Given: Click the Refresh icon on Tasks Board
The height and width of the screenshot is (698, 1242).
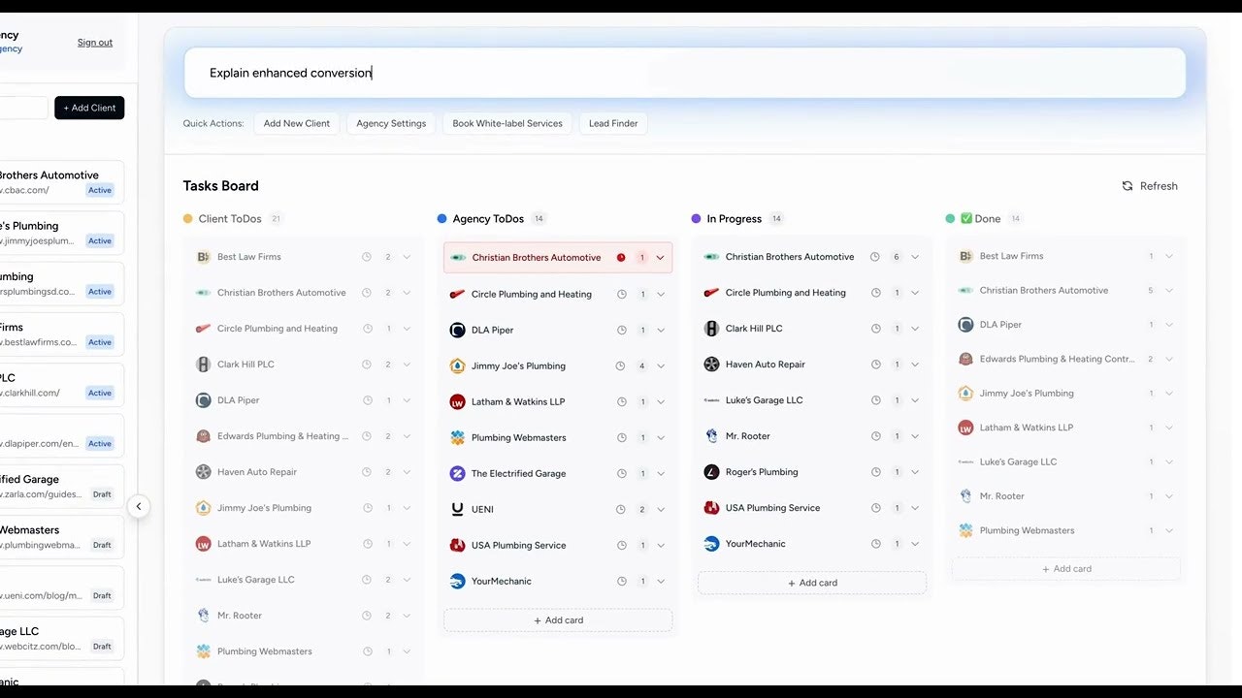Looking at the screenshot, I should pyautogui.click(x=1128, y=186).
